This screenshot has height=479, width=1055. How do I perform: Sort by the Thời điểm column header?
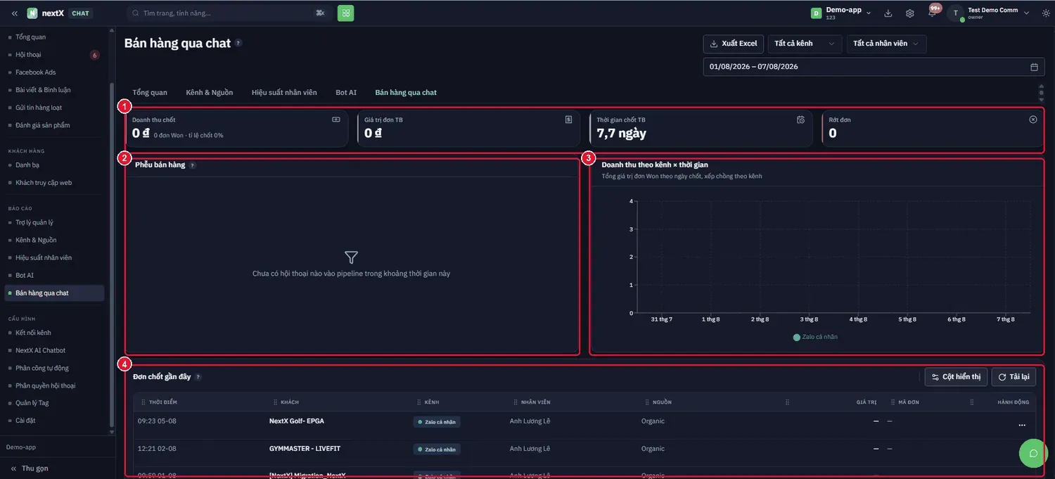[x=163, y=402]
